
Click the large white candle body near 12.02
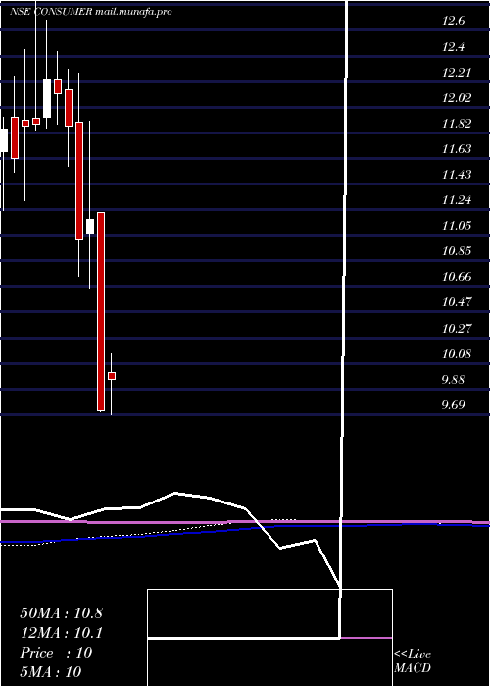(47, 98)
